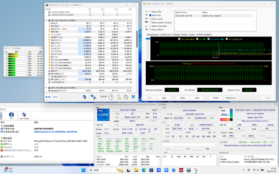The width and height of the screenshot is (279, 174).
Task: Toggle the CPU Clock (MHz) graph checkbox
Action: [x=179, y=39]
